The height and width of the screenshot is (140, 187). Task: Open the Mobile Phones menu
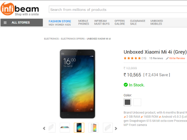84,22
